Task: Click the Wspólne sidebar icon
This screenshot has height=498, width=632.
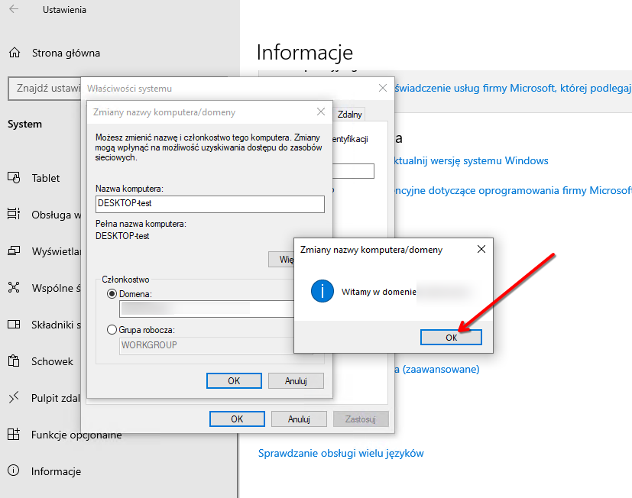Action: point(14,288)
